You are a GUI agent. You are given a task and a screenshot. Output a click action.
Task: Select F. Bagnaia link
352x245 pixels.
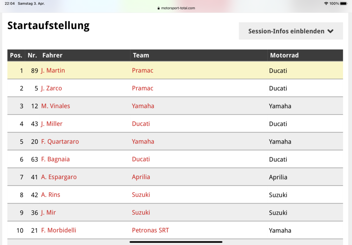click(55, 159)
